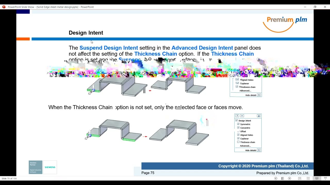
Task: Toggle Coplanar checkbox in lower panel
Action: pos(238,138)
